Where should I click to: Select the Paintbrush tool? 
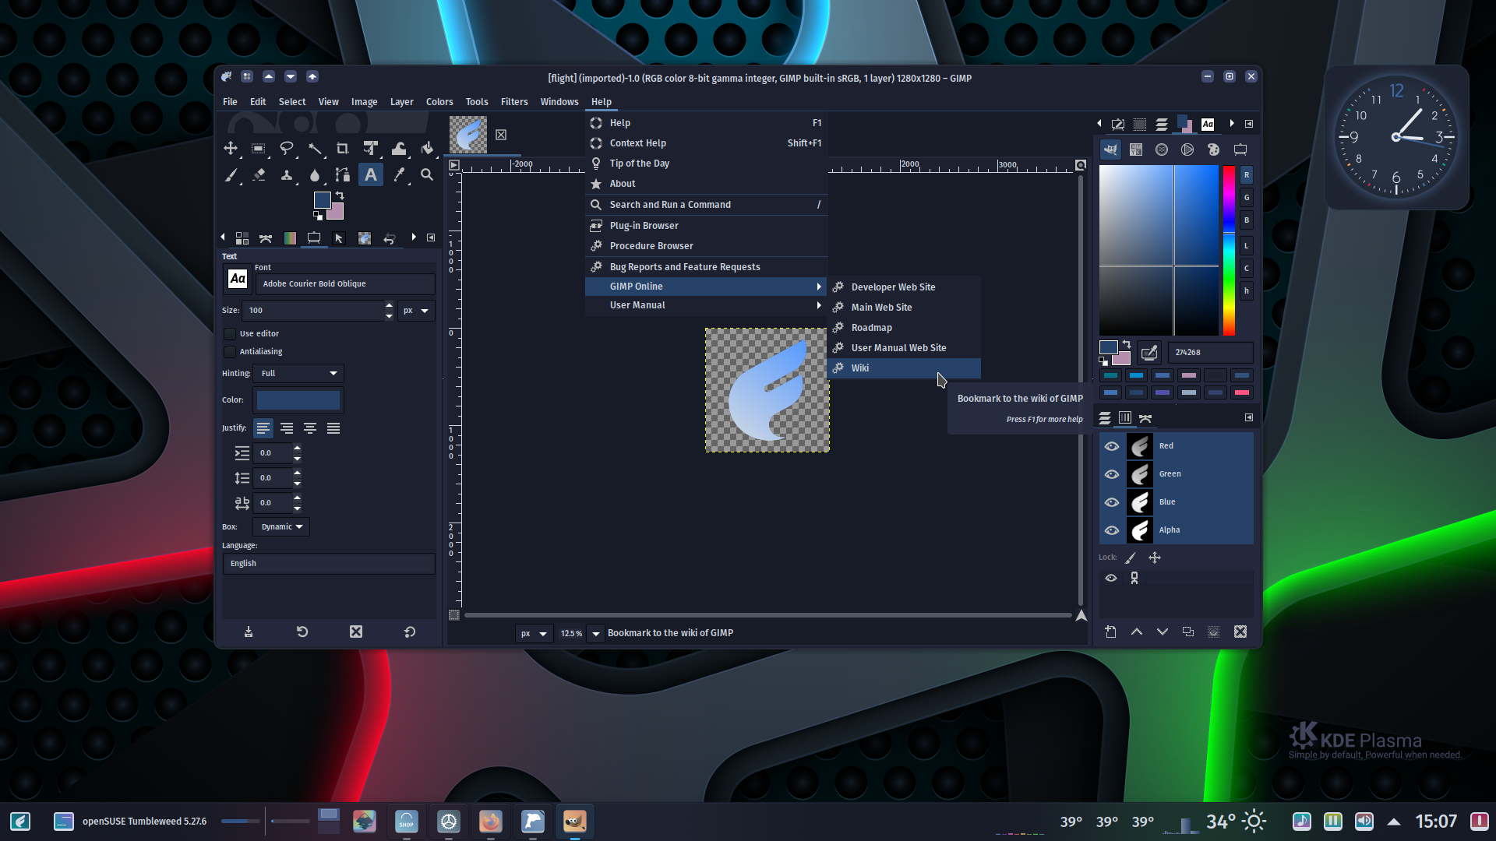pos(231,175)
